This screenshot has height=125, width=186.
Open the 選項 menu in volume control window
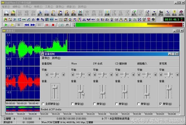pos(45,58)
